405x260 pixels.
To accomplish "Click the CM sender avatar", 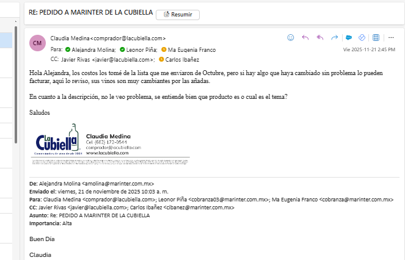I will pyautogui.click(x=38, y=43).
